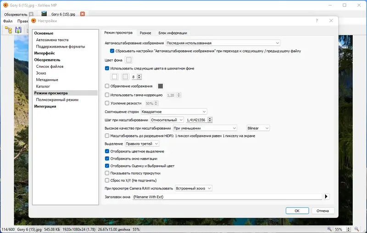Select Полноэкранный режим in settings tree
This screenshot has height=233, width=367.
[x=57, y=100]
